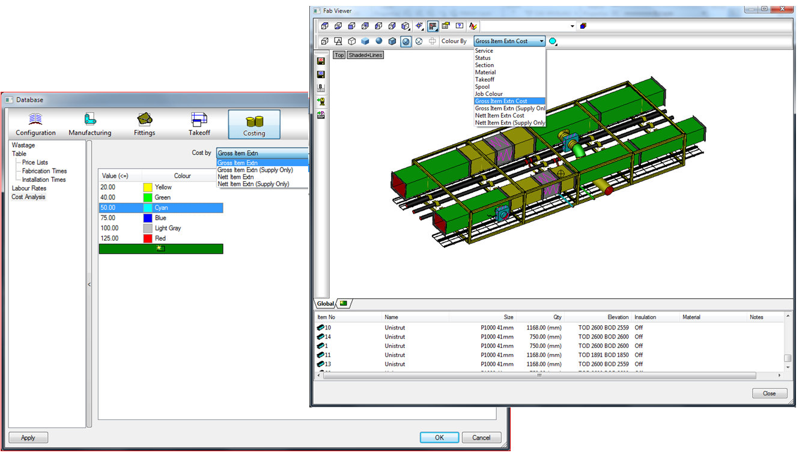
Task: Click the Light Gray colour swatch
Action: coord(148,228)
